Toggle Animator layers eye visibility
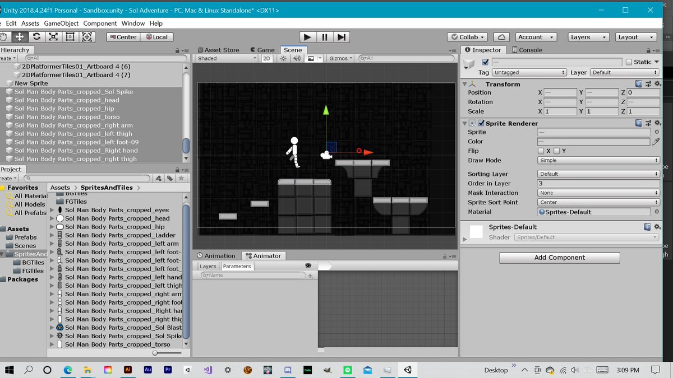Screen dimensions: 673x378 tap(307, 266)
